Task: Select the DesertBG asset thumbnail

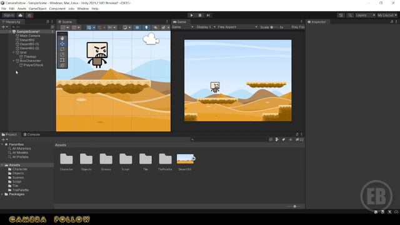Action: (185, 159)
